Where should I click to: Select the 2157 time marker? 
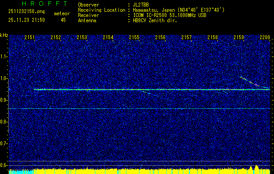186,38
